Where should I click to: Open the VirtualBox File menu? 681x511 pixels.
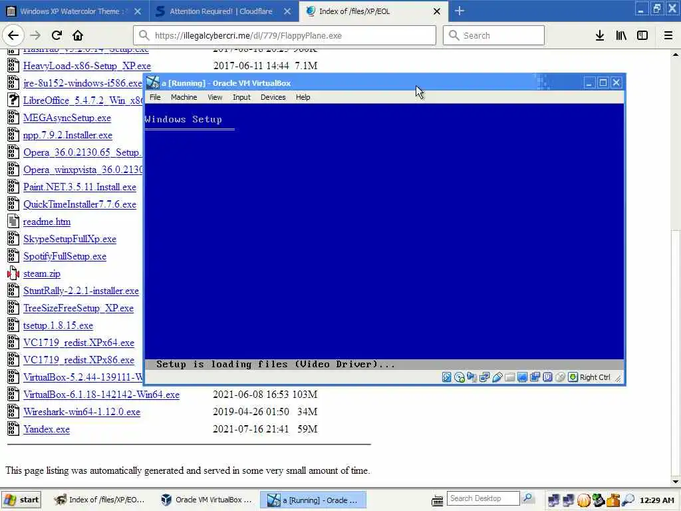coord(155,97)
